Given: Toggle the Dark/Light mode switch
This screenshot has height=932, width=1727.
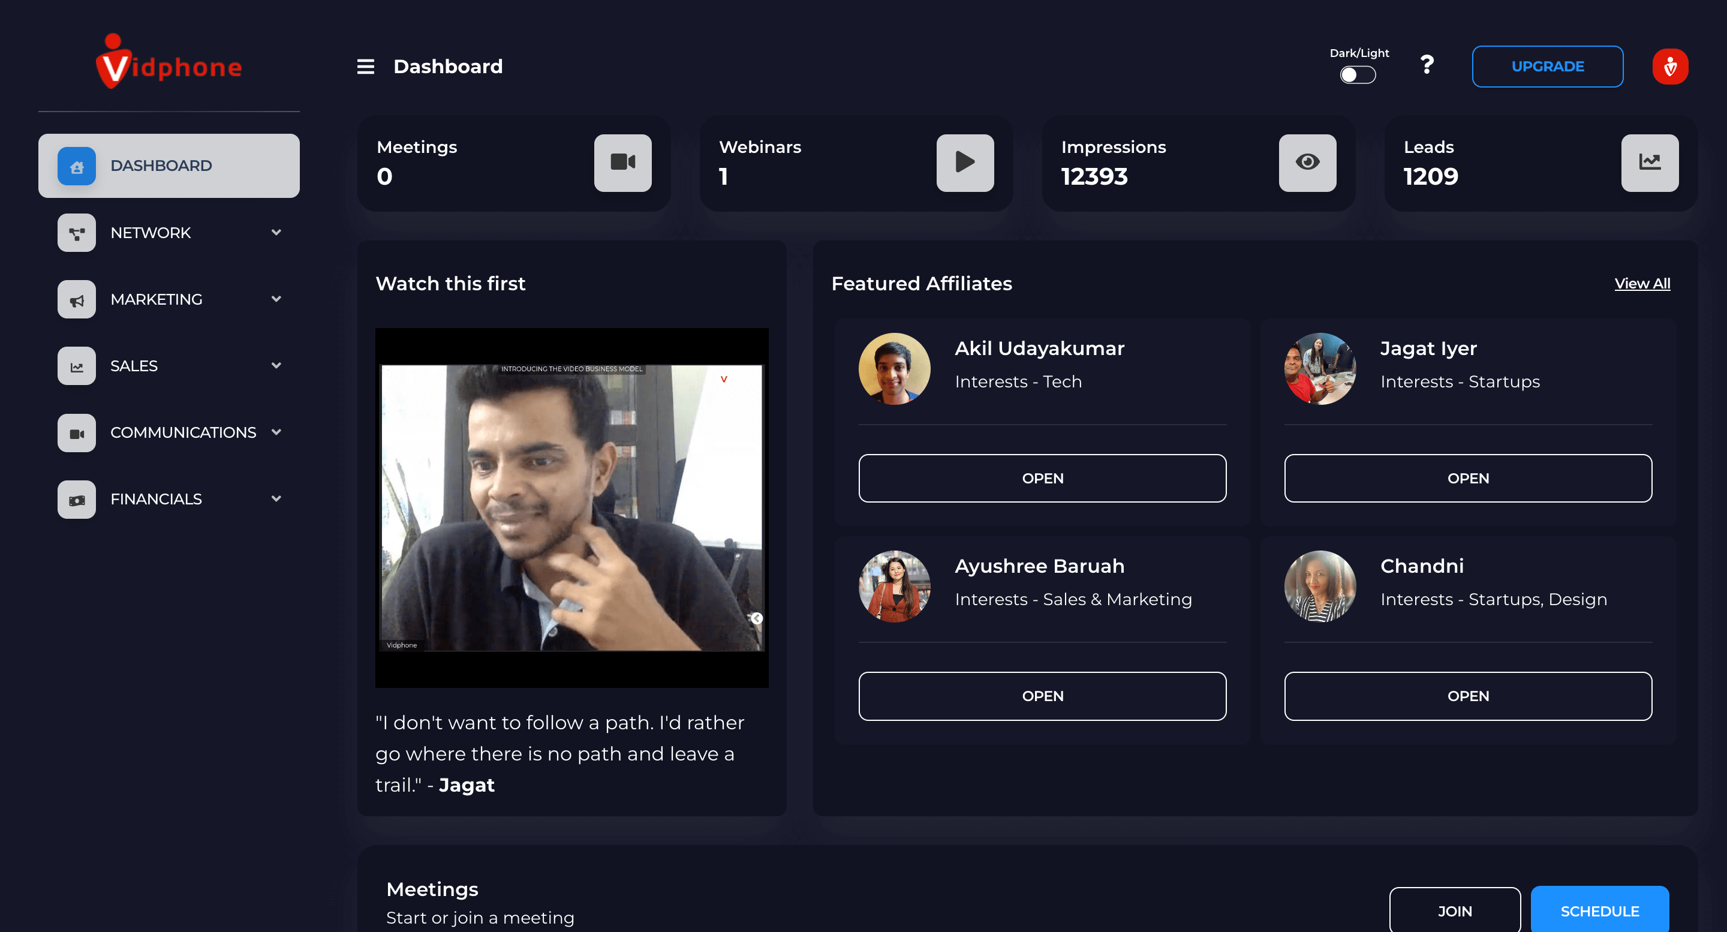Looking at the screenshot, I should coord(1358,74).
